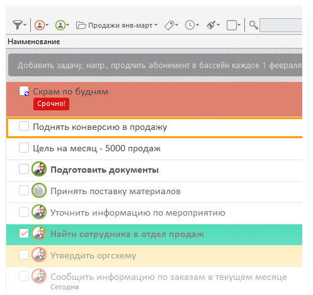
Task: Open the clock date filter icon
Action: 192,25
